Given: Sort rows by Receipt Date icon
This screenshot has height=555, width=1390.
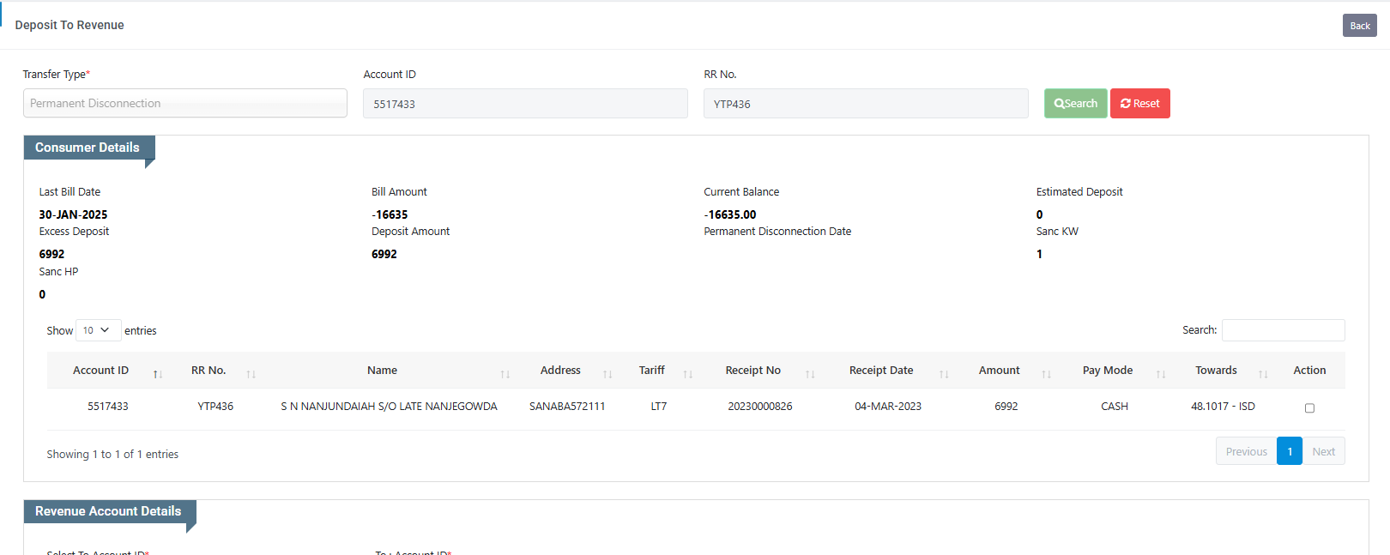Looking at the screenshot, I should [x=944, y=374].
